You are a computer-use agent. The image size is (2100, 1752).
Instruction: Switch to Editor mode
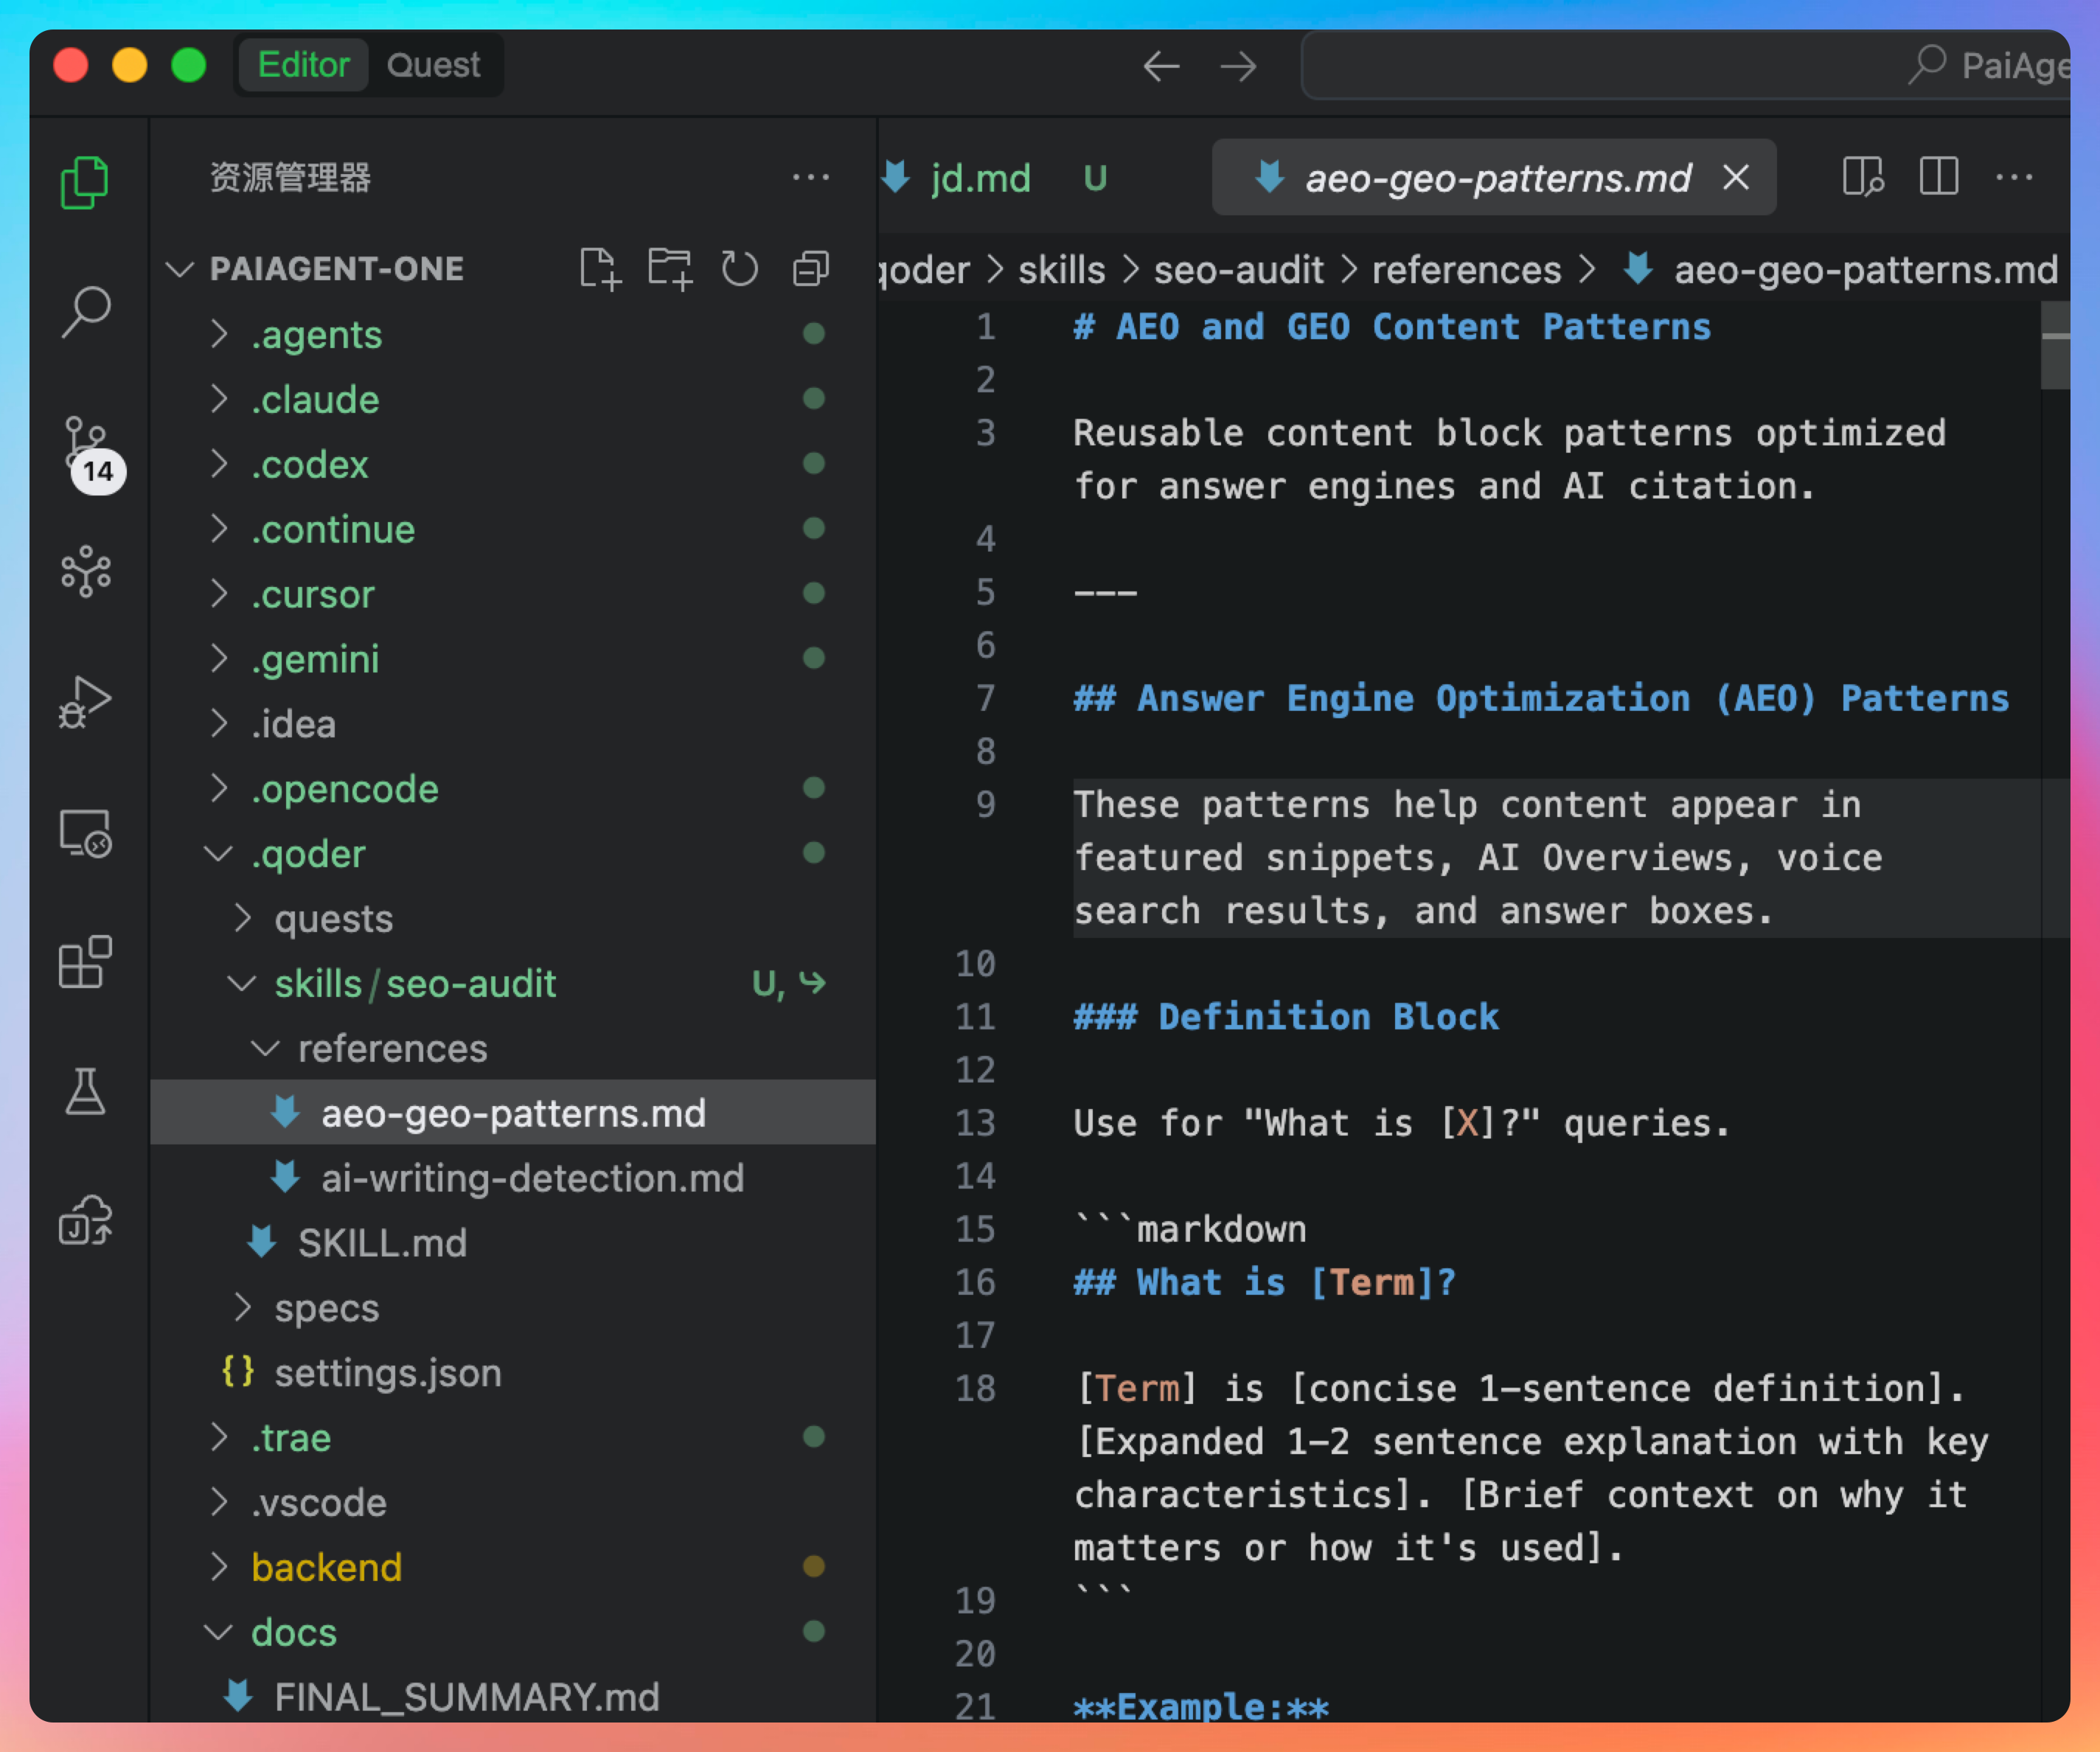(303, 66)
